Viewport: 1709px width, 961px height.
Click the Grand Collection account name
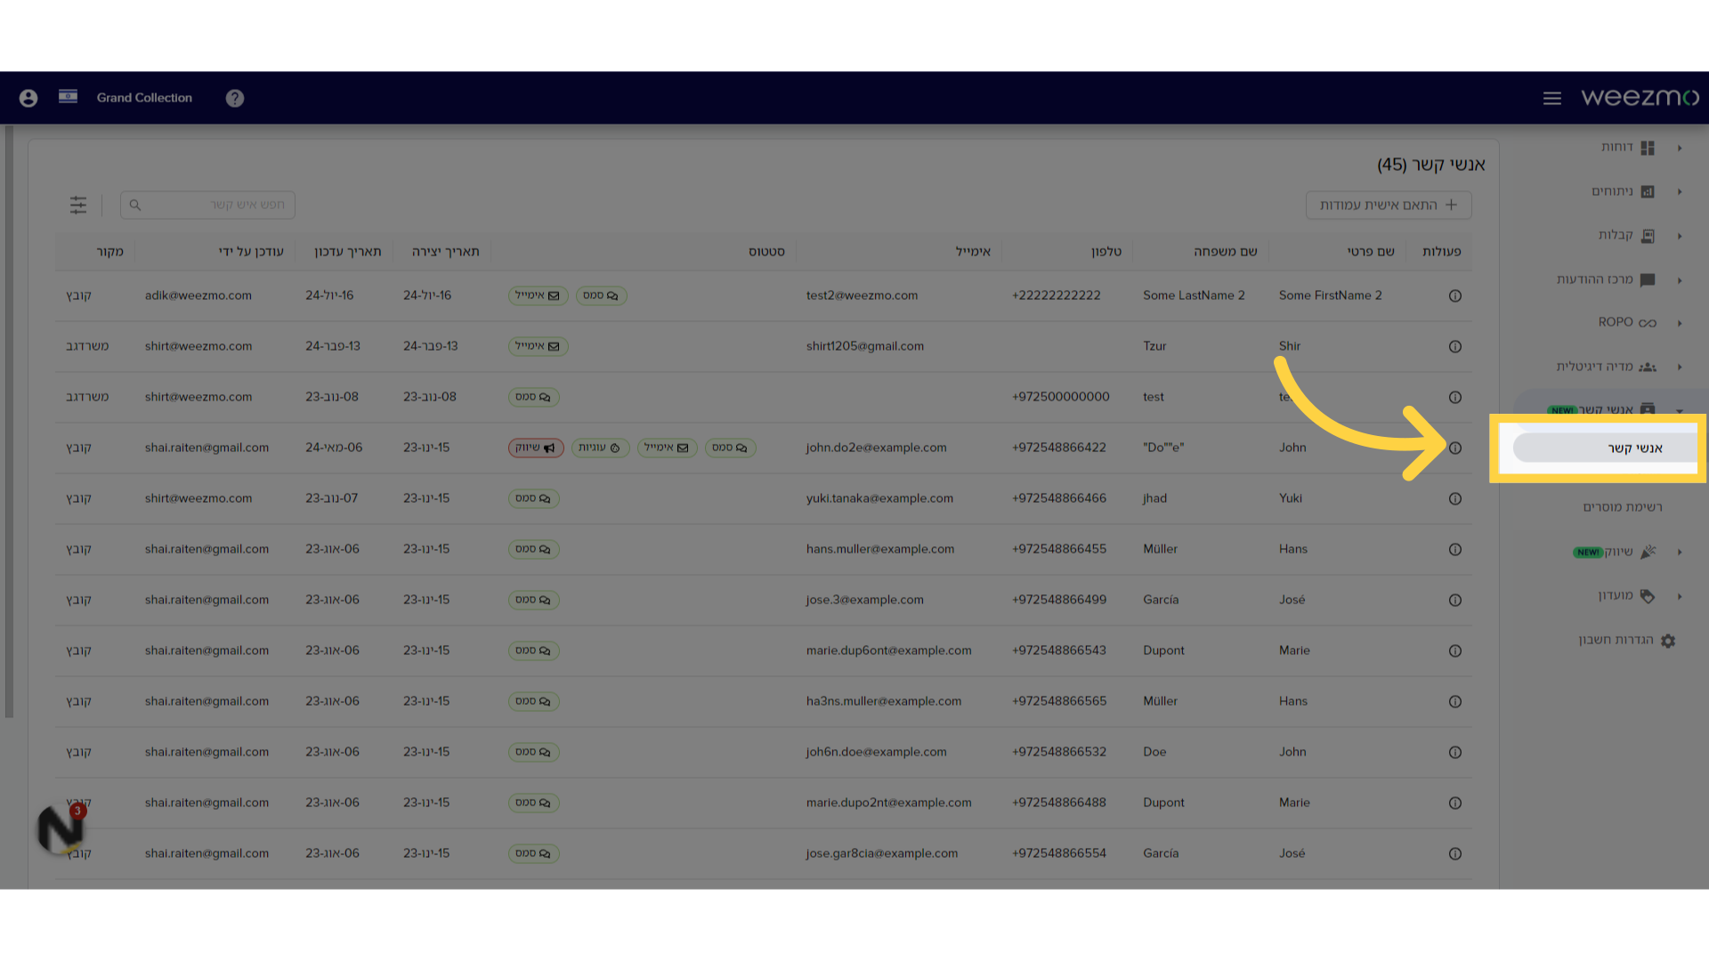pos(144,98)
